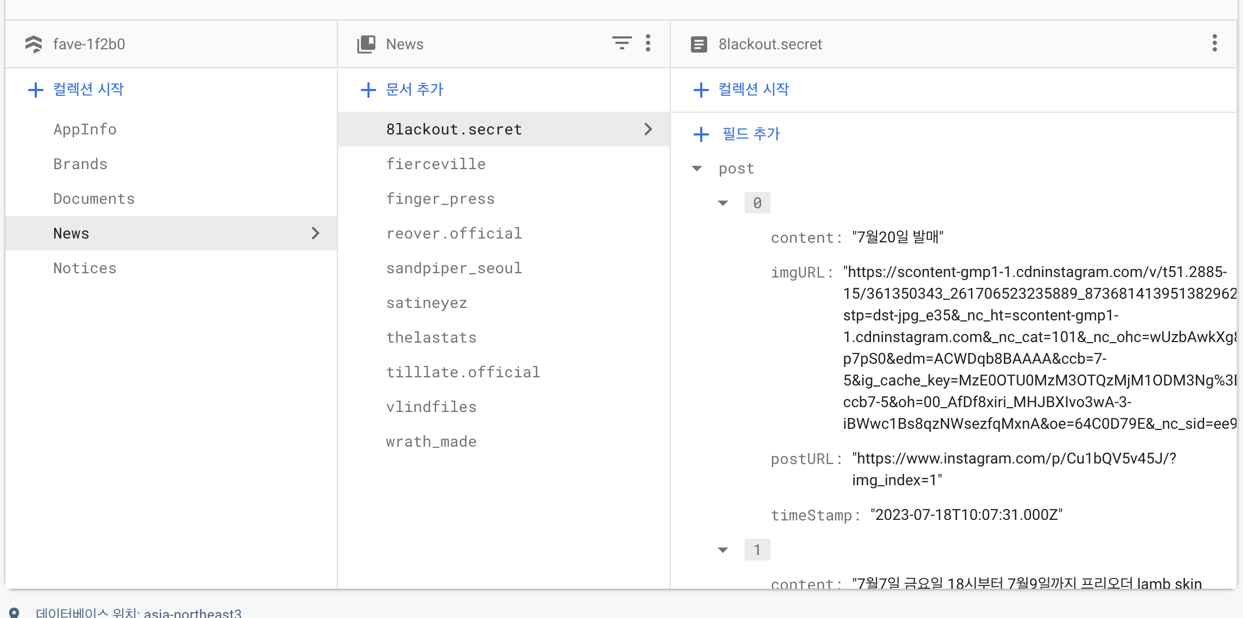The image size is (1243, 618).
Task: Click the timeStamp field value
Action: pos(966,515)
